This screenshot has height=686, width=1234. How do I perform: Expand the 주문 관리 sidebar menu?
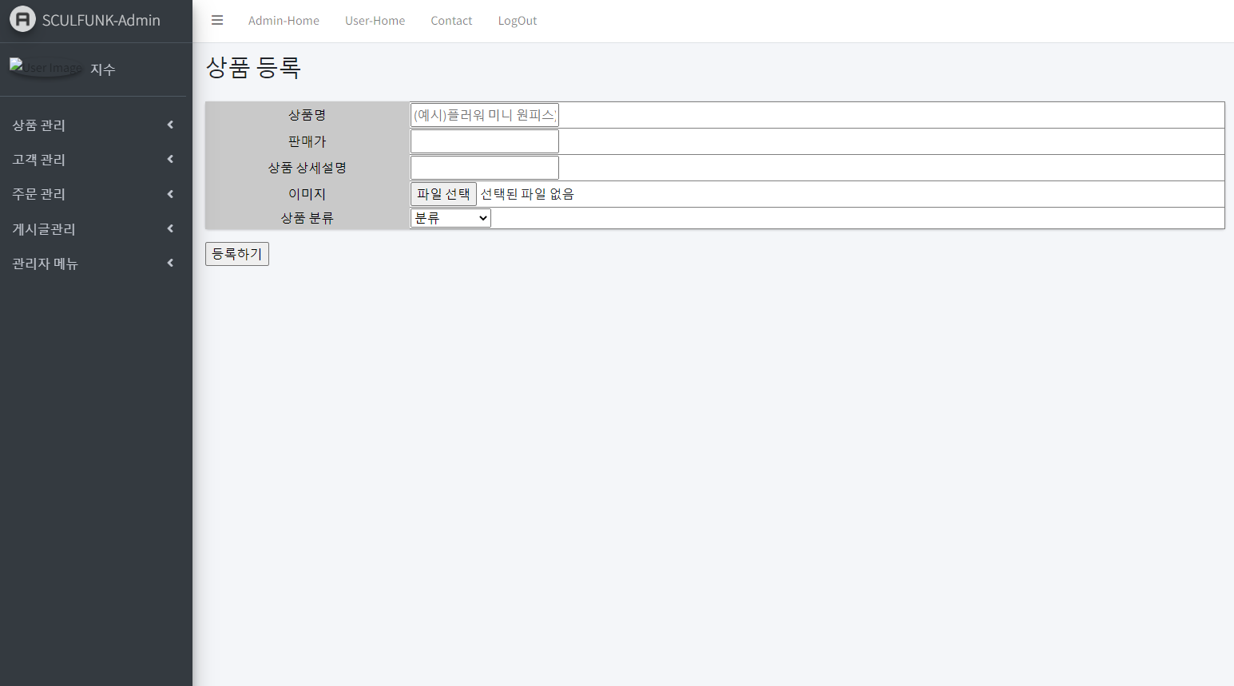pyautogui.click(x=93, y=194)
